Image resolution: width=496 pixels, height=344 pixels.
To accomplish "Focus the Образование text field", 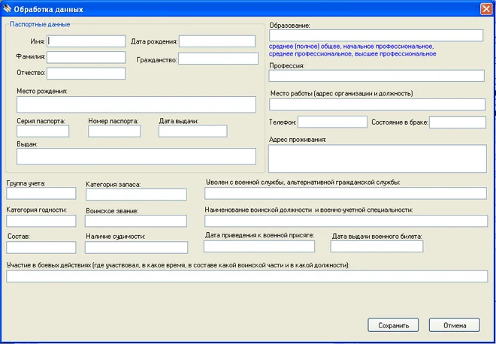I will coord(376,35).
